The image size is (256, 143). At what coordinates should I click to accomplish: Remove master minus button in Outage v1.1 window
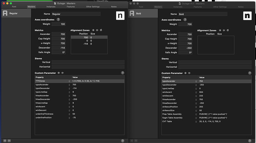136,141
